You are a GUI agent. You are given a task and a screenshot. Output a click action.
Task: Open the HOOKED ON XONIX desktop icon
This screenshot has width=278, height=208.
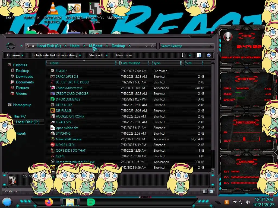coord(95,9)
